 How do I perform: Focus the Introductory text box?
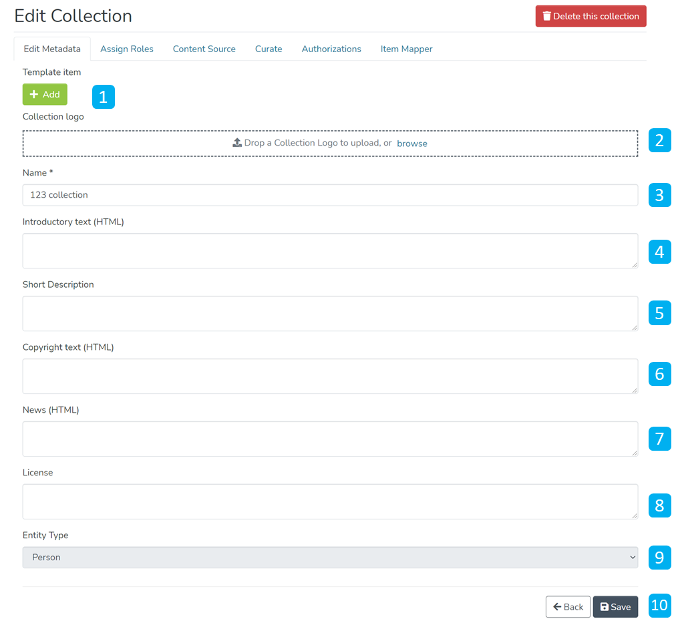click(330, 251)
